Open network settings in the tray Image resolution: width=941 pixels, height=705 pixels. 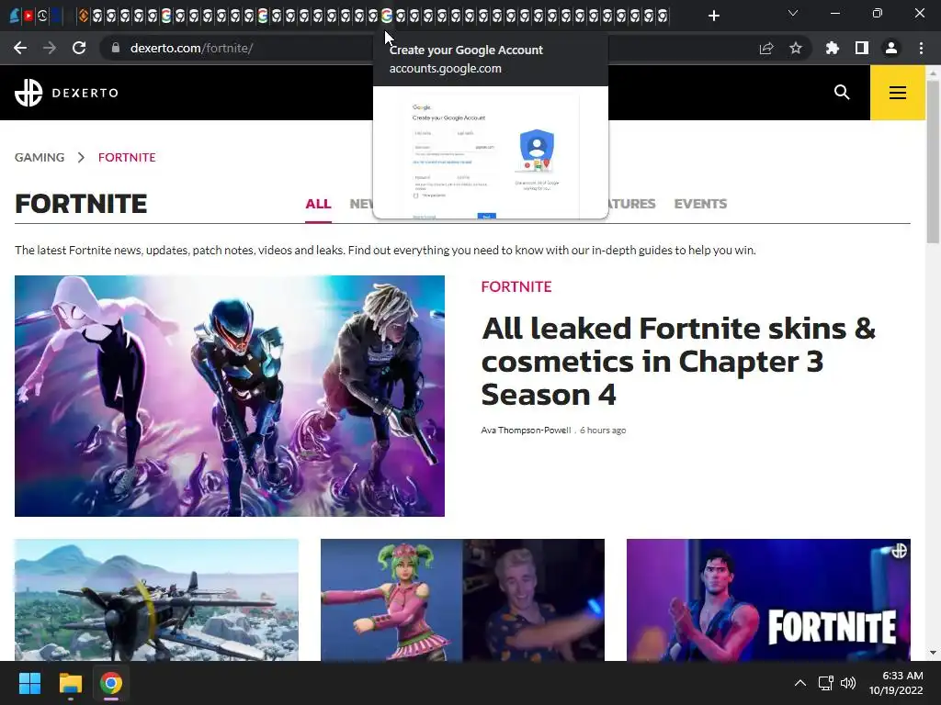(x=826, y=683)
